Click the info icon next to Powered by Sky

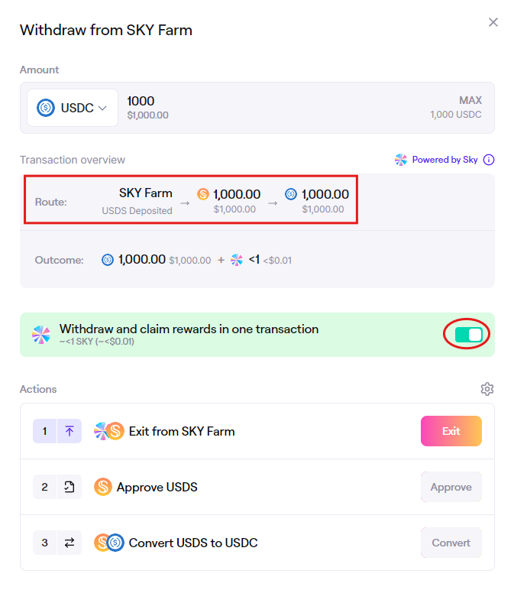click(x=489, y=160)
